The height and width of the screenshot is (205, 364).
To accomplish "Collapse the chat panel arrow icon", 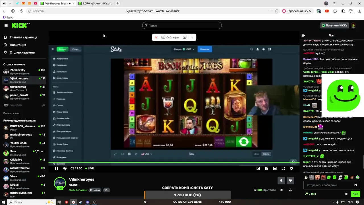I will [x=303, y=35].
